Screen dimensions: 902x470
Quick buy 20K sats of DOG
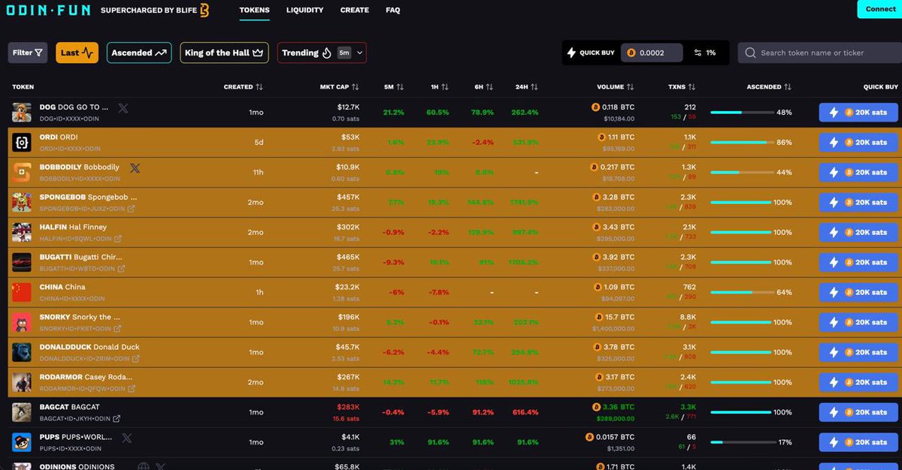pos(858,113)
